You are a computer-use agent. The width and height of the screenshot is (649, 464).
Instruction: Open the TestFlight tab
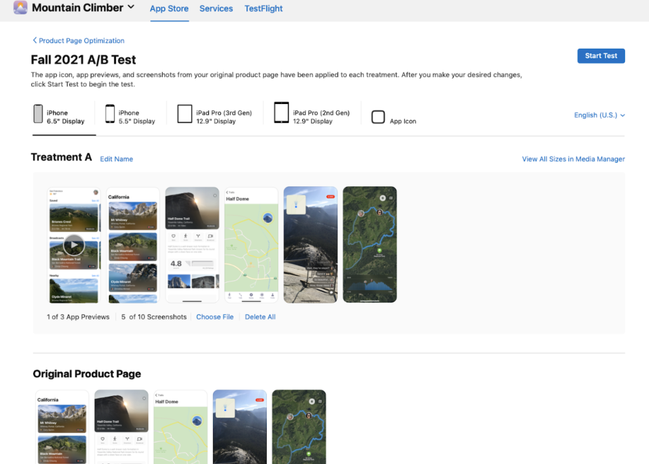[x=264, y=9]
